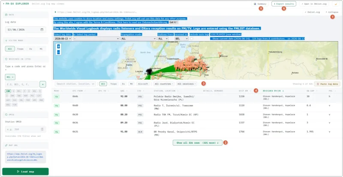Open Select log period dropdown
The height and width of the screenshot is (177, 343).
[96, 39]
